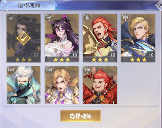Click the sprout icon on fox-eared girl card
Viewport: 162px width, 128px height.
(x=49, y=18)
